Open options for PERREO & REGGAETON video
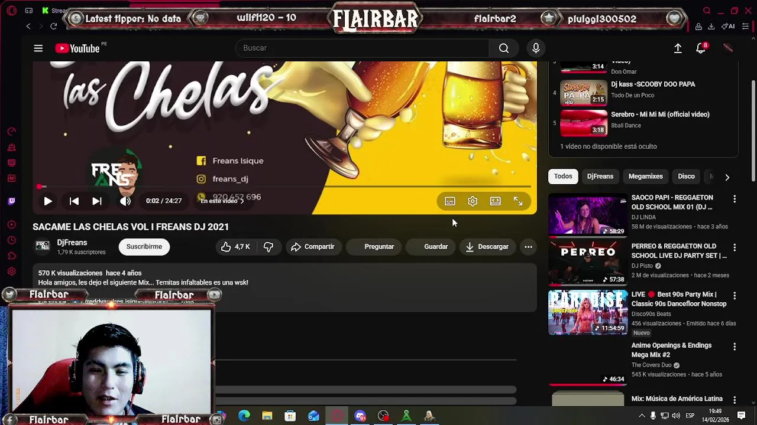The width and height of the screenshot is (757, 425). click(x=735, y=248)
